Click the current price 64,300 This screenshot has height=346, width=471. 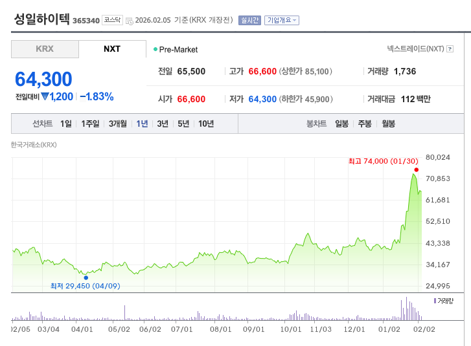(43, 79)
